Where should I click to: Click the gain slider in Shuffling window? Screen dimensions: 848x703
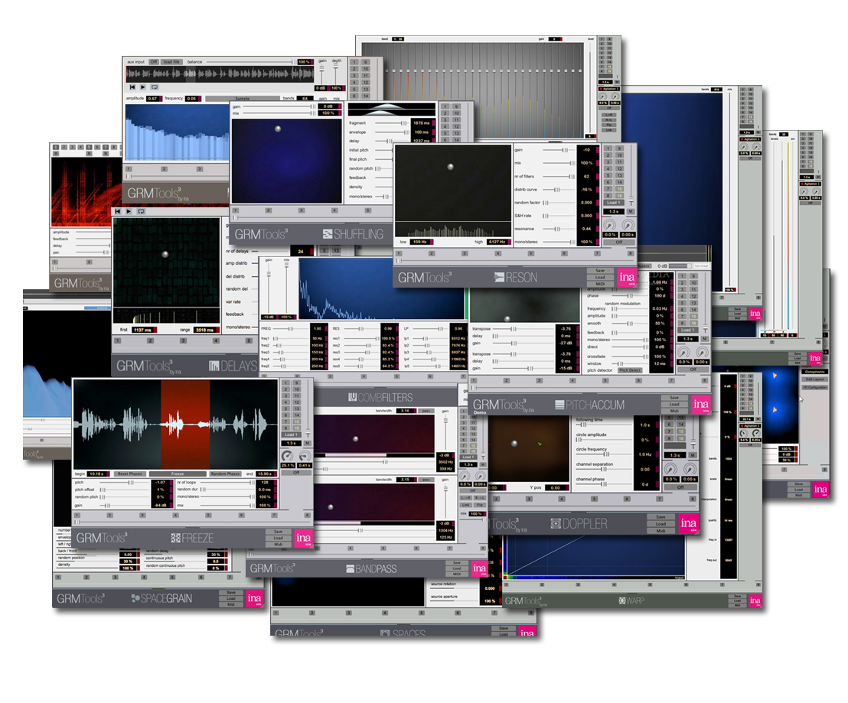pyautogui.click(x=281, y=107)
